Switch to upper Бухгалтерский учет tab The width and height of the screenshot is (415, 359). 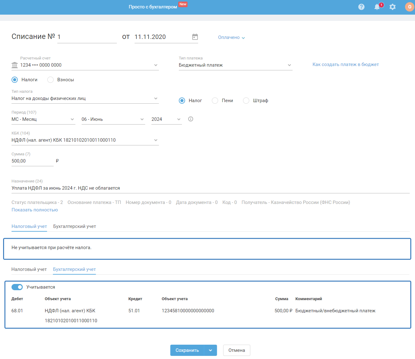click(x=74, y=226)
